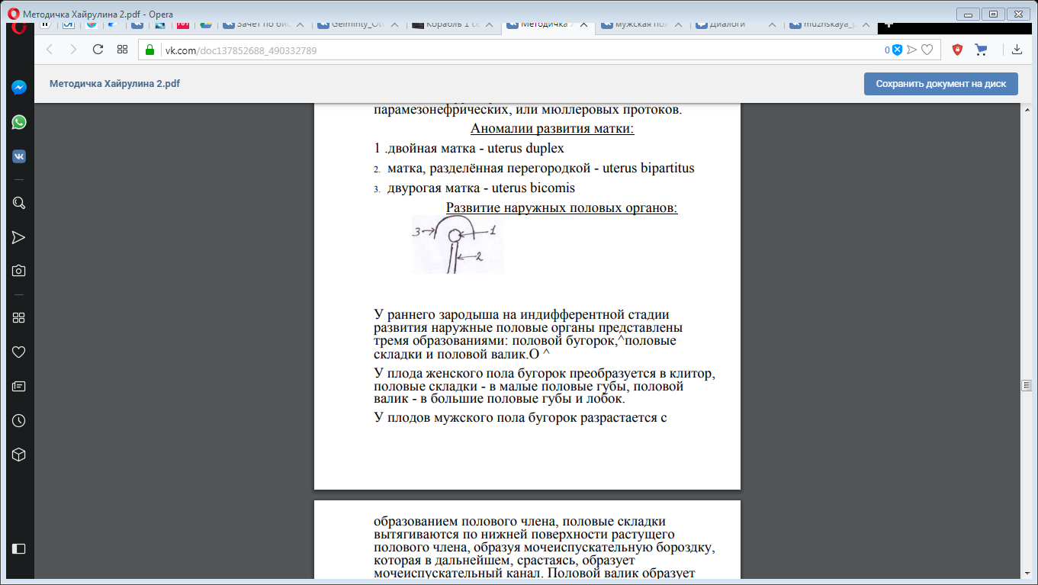Click the genital development diagram image

pos(458,245)
